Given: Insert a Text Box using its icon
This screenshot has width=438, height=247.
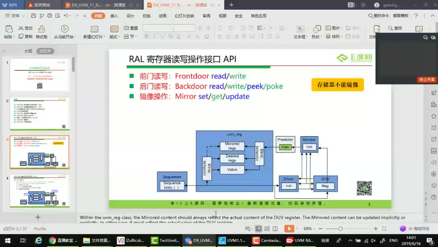Looking at the screenshot, I should pos(300,29).
